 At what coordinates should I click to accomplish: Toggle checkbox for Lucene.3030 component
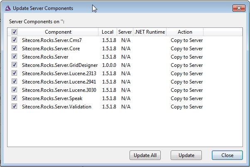pos(14,90)
